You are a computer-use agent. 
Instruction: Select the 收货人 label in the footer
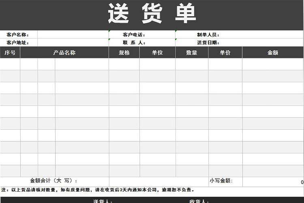199,201
